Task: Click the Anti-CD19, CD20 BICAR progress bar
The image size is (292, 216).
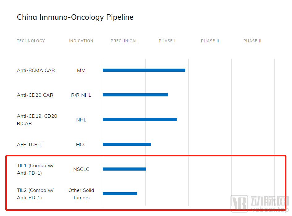Action: 140,120
